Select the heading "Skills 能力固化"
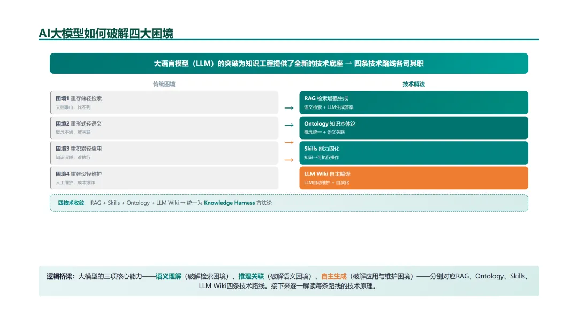This screenshot has width=578, height=325. pyautogui.click(x=322, y=149)
